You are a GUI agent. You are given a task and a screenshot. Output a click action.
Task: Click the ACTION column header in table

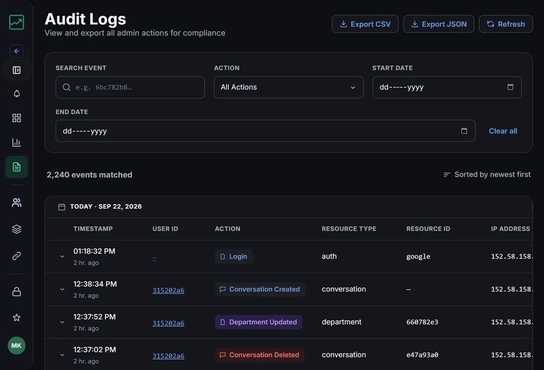click(x=228, y=228)
